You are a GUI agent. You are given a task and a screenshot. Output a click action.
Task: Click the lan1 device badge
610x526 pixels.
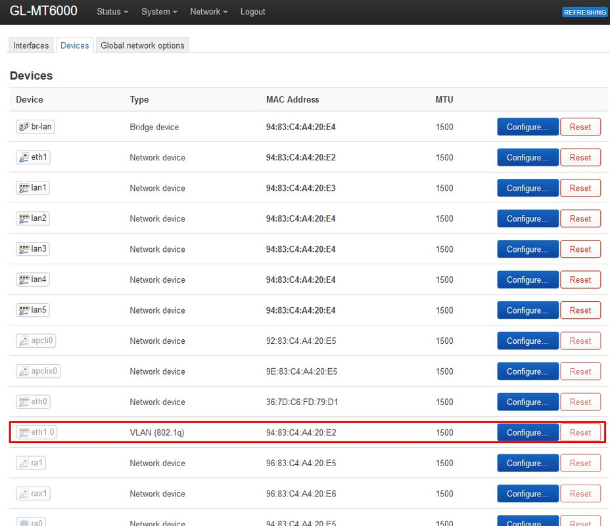(33, 187)
